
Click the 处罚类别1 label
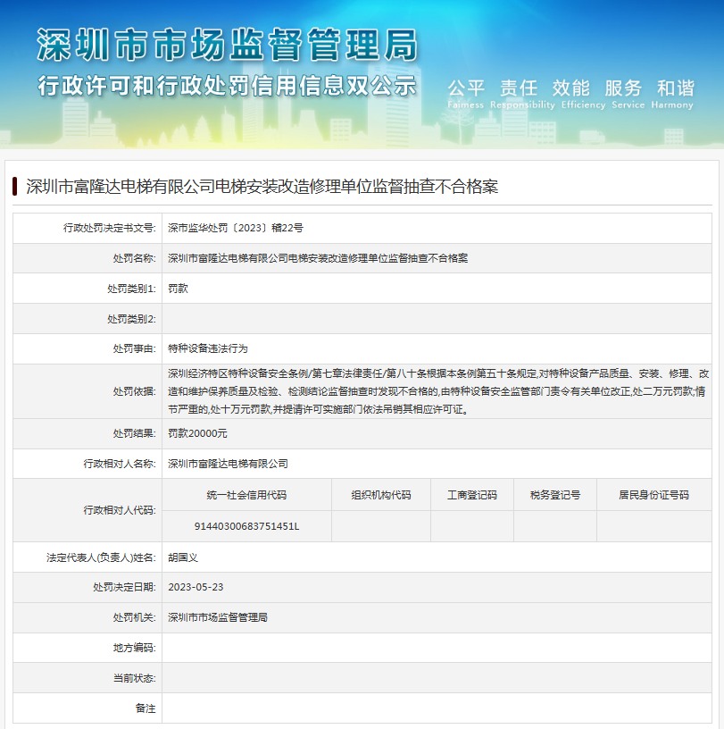tap(131, 289)
